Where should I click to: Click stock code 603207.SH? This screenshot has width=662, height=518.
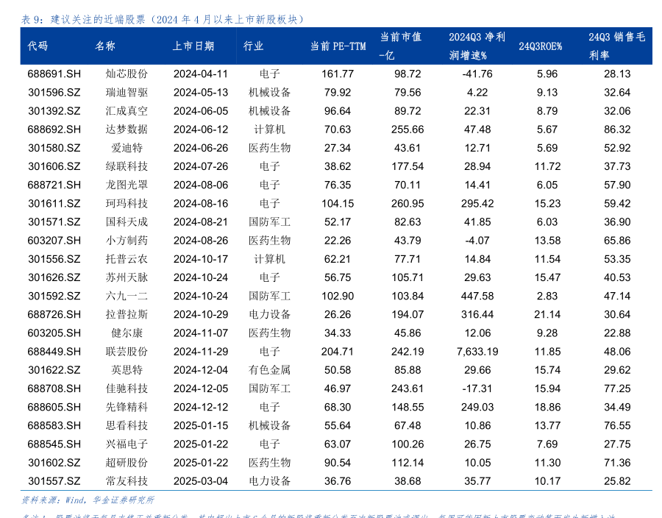54,240
